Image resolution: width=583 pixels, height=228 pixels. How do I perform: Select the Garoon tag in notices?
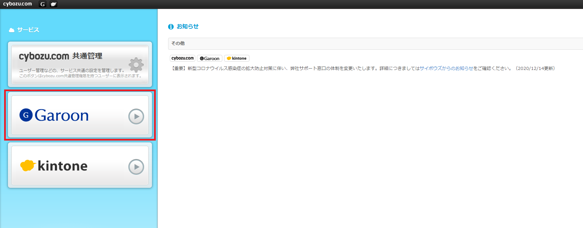click(210, 58)
